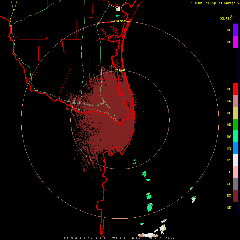The width and height of the screenshot is (240, 240).
Task: Click the HR dark green legend swatch
Action: pos(235,125)
